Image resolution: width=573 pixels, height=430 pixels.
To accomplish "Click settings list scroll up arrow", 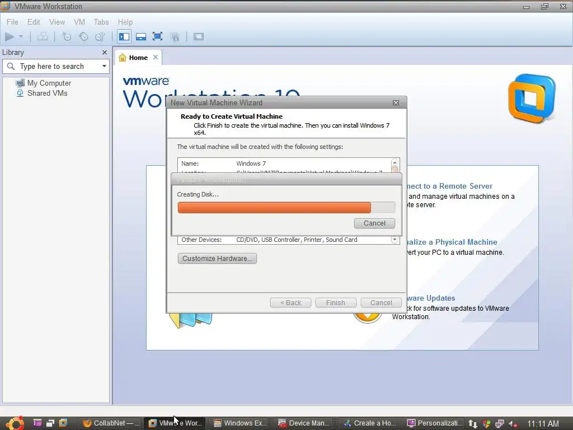I will click(394, 163).
